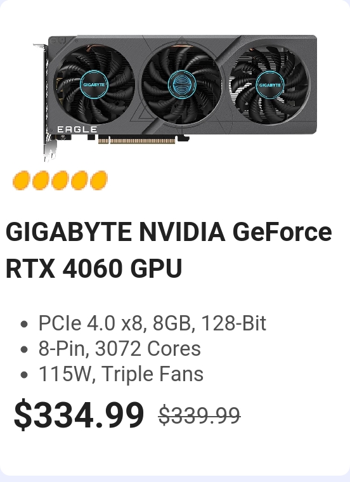Image resolution: width=350 pixels, height=482 pixels.
Task: Click the right fan's GIGABYTE logo hub
Action: [270, 84]
